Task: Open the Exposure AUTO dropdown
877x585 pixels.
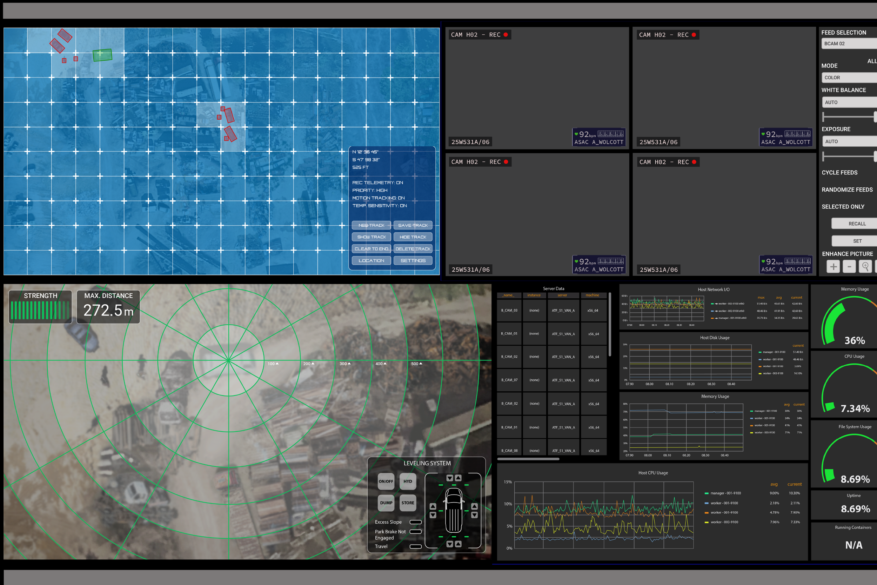Action: tap(849, 141)
